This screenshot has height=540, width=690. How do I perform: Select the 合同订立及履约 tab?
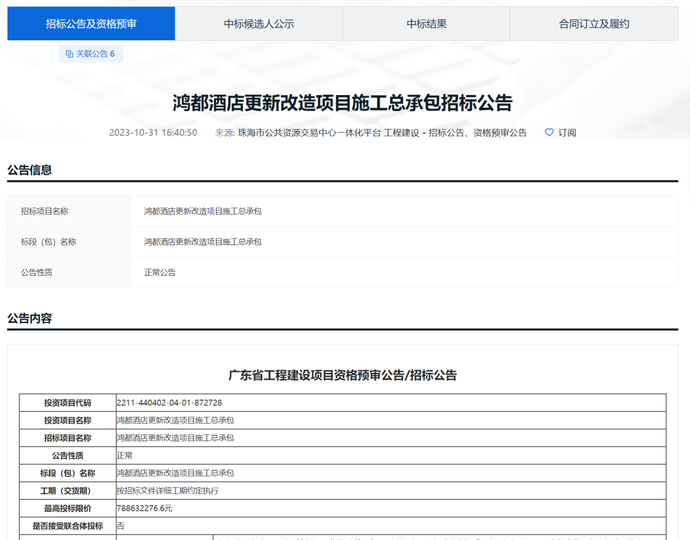[594, 23]
